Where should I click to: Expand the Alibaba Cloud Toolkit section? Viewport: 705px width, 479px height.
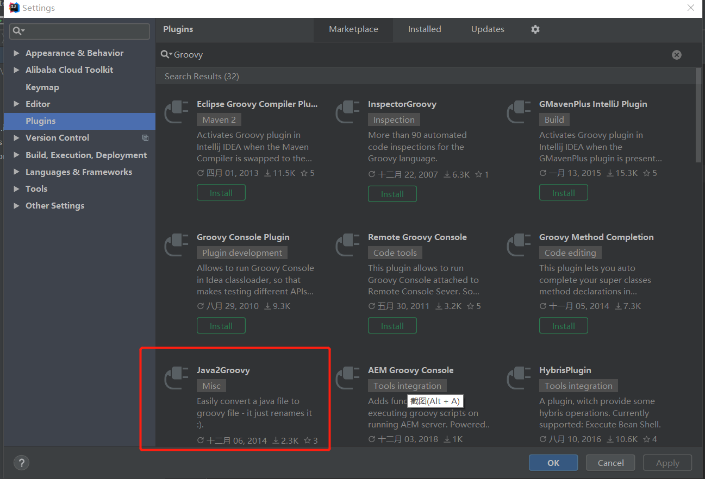click(x=16, y=70)
